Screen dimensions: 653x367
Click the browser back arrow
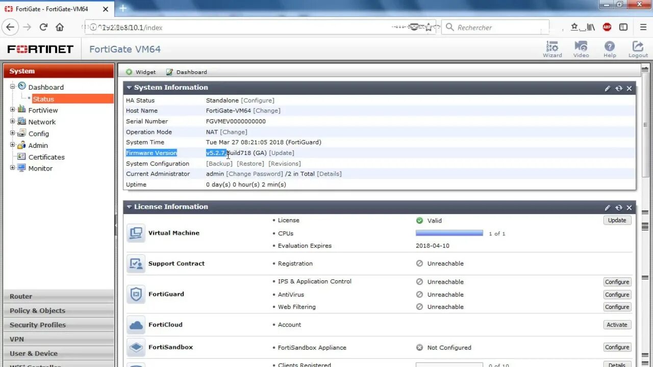pyautogui.click(x=11, y=27)
